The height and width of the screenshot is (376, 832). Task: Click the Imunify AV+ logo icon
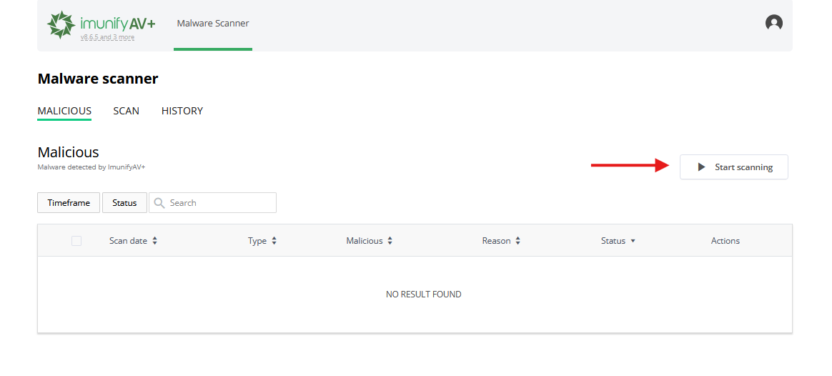[61, 24]
